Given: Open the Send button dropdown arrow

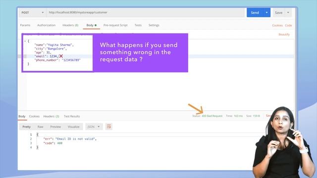Looking at the screenshot, I should pos(266,12).
